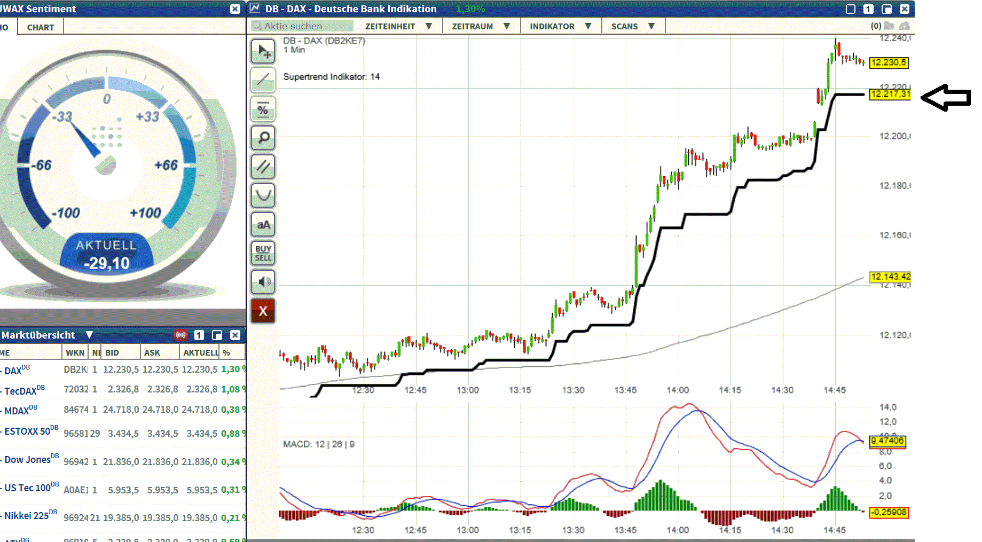Open the ZEITEINHEIT dropdown
982x542 pixels.
[399, 26]
